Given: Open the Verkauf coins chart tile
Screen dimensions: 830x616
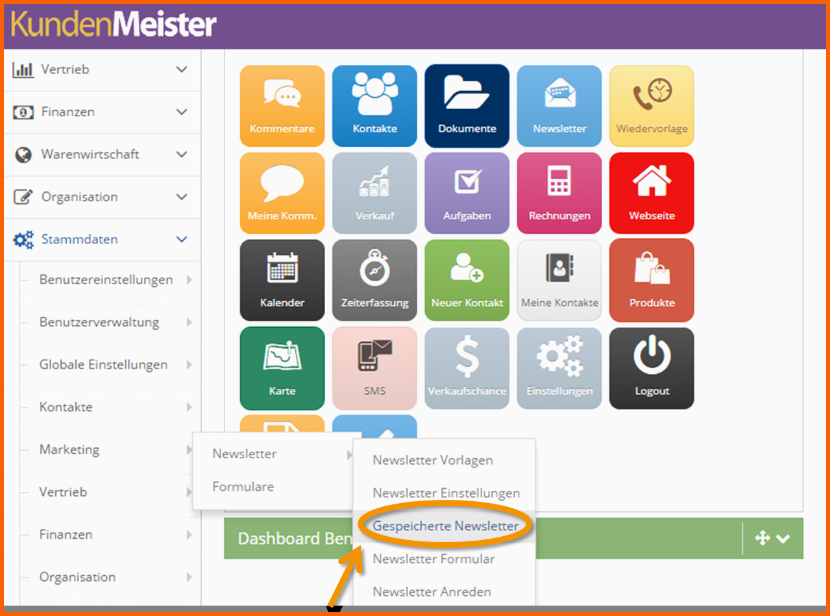Looking at the screenshot, I should pyautogui.click(x=374, y=193).
